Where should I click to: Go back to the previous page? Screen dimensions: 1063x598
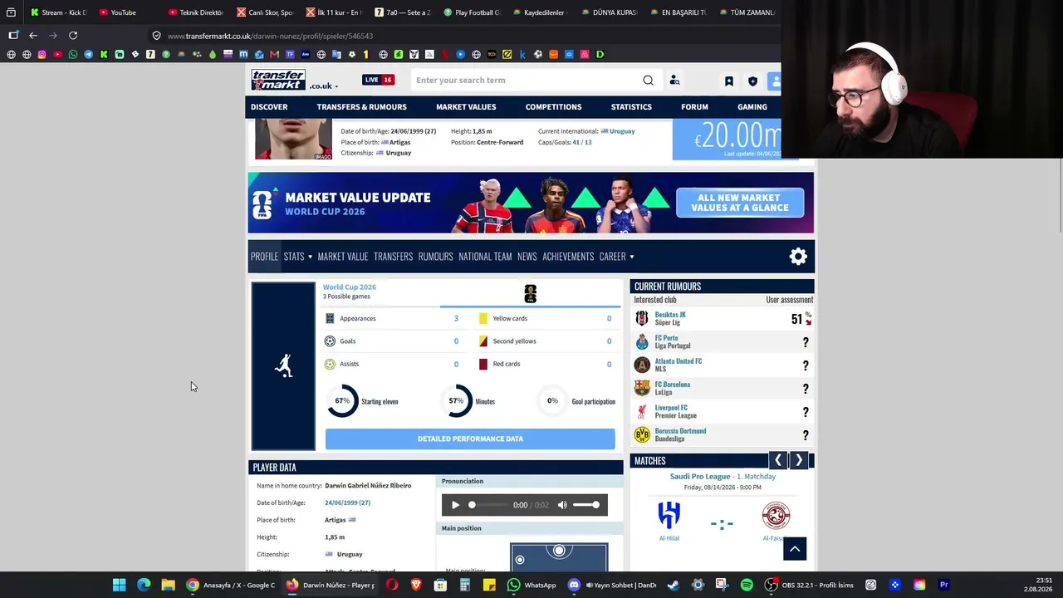coord(33,36)
